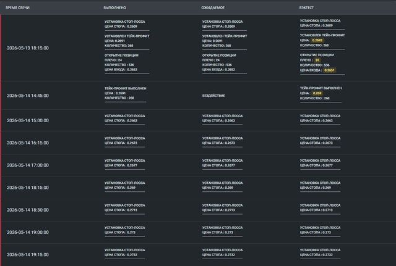The width and height of the screenshot is (396, 266).
Task: Click ОТКРЫТИЕ ПОЗИЦИИ heading in Выполнено column
Action: click(121, 56)
